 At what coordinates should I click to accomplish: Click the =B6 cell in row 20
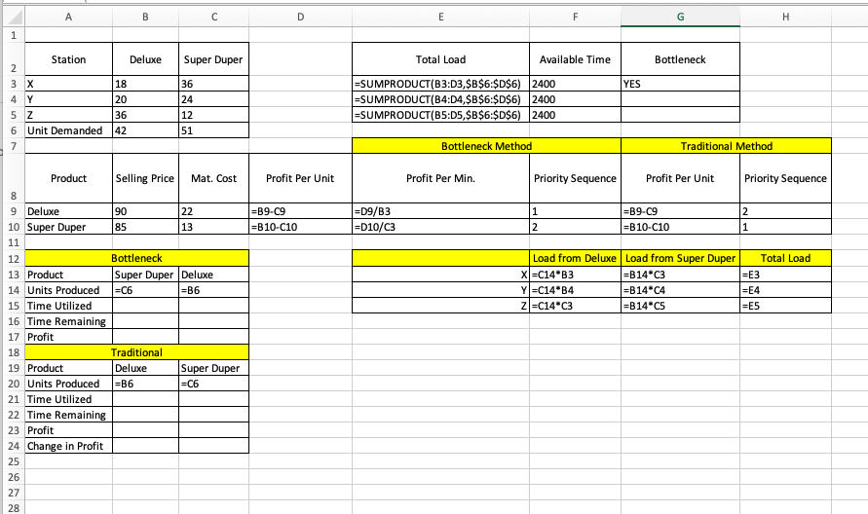[x=145, y=384]
